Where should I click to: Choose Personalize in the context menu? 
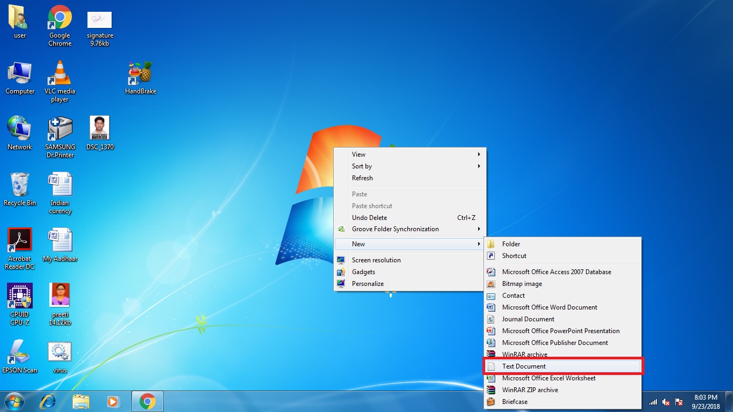click(x=409, y=284)
